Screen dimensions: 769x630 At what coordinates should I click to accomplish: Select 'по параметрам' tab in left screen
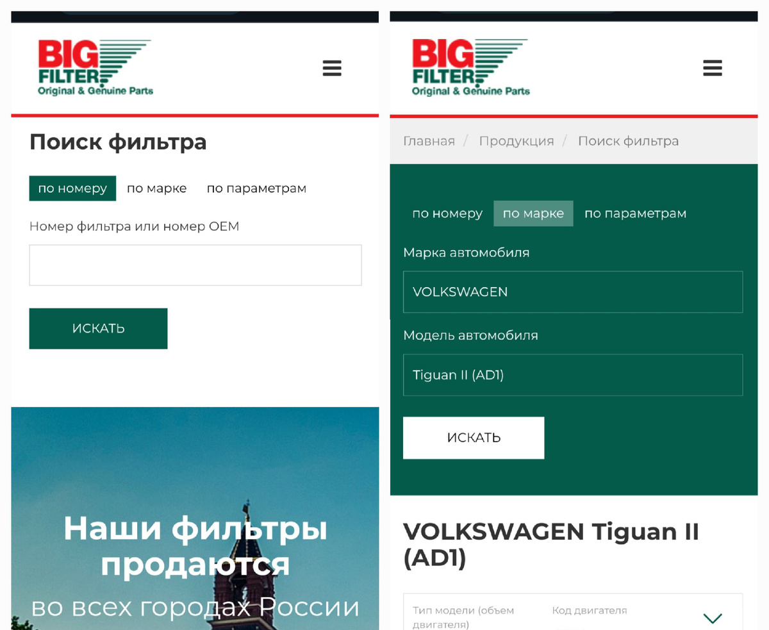pos(256,188)
